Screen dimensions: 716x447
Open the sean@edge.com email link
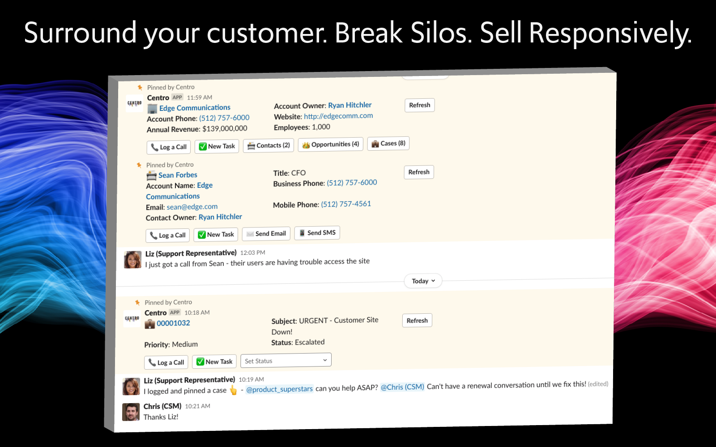click(x=192, y=207)
